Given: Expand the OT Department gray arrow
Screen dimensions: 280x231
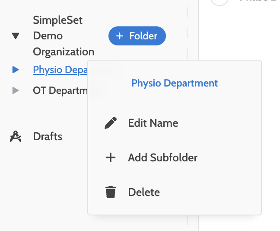Looking at the screenshot, I should pyautogui.click(x=16, y=90).
